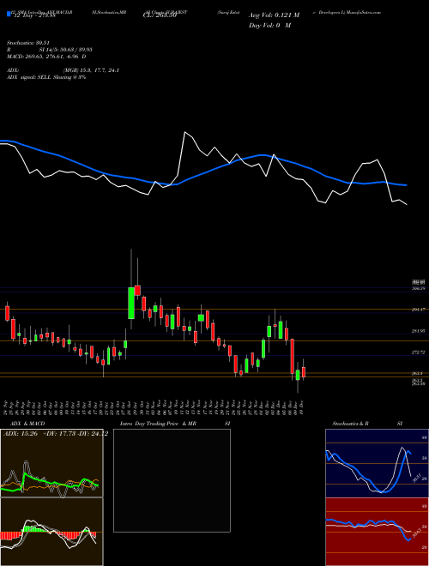Click the first red candle dated 24 Sep
The image size is (429, 566).
click(7, 313)
